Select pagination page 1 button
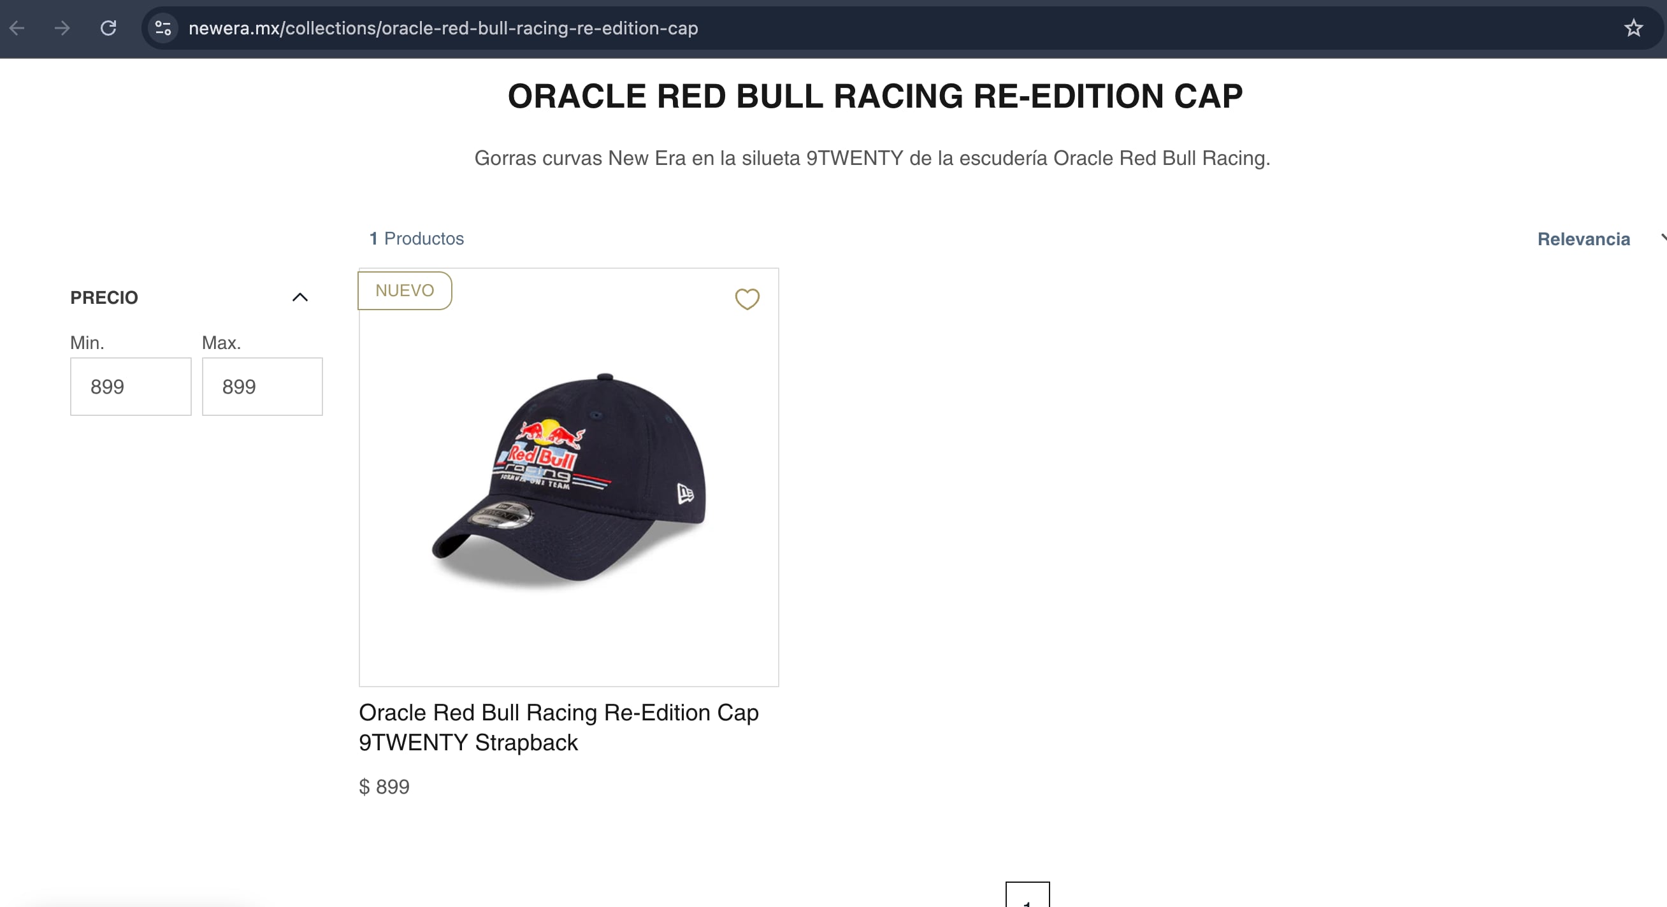The height and width of the screenshot is (907, 1667). [1027, 897]
